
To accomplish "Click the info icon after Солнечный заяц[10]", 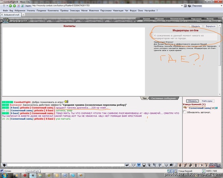I will point(216,108).
